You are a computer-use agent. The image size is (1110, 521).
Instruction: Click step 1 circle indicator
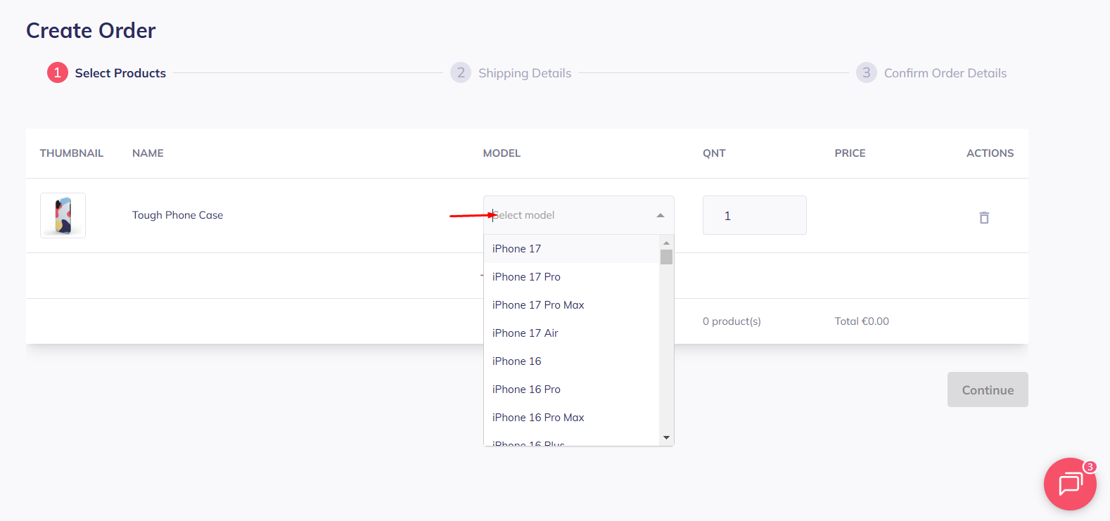(58, 72)
